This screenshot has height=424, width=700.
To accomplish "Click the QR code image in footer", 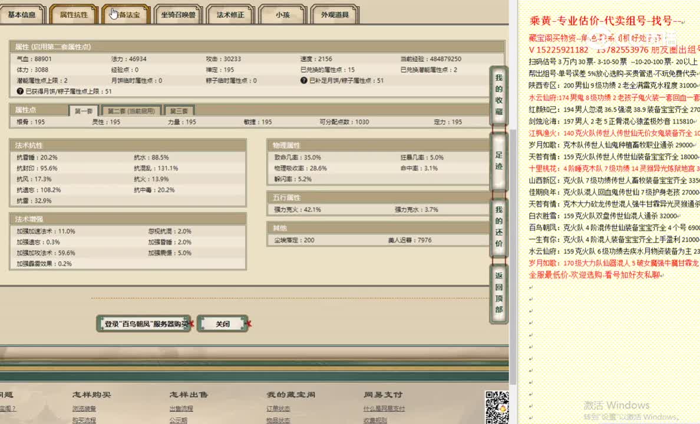I will [x=497, y=407].
